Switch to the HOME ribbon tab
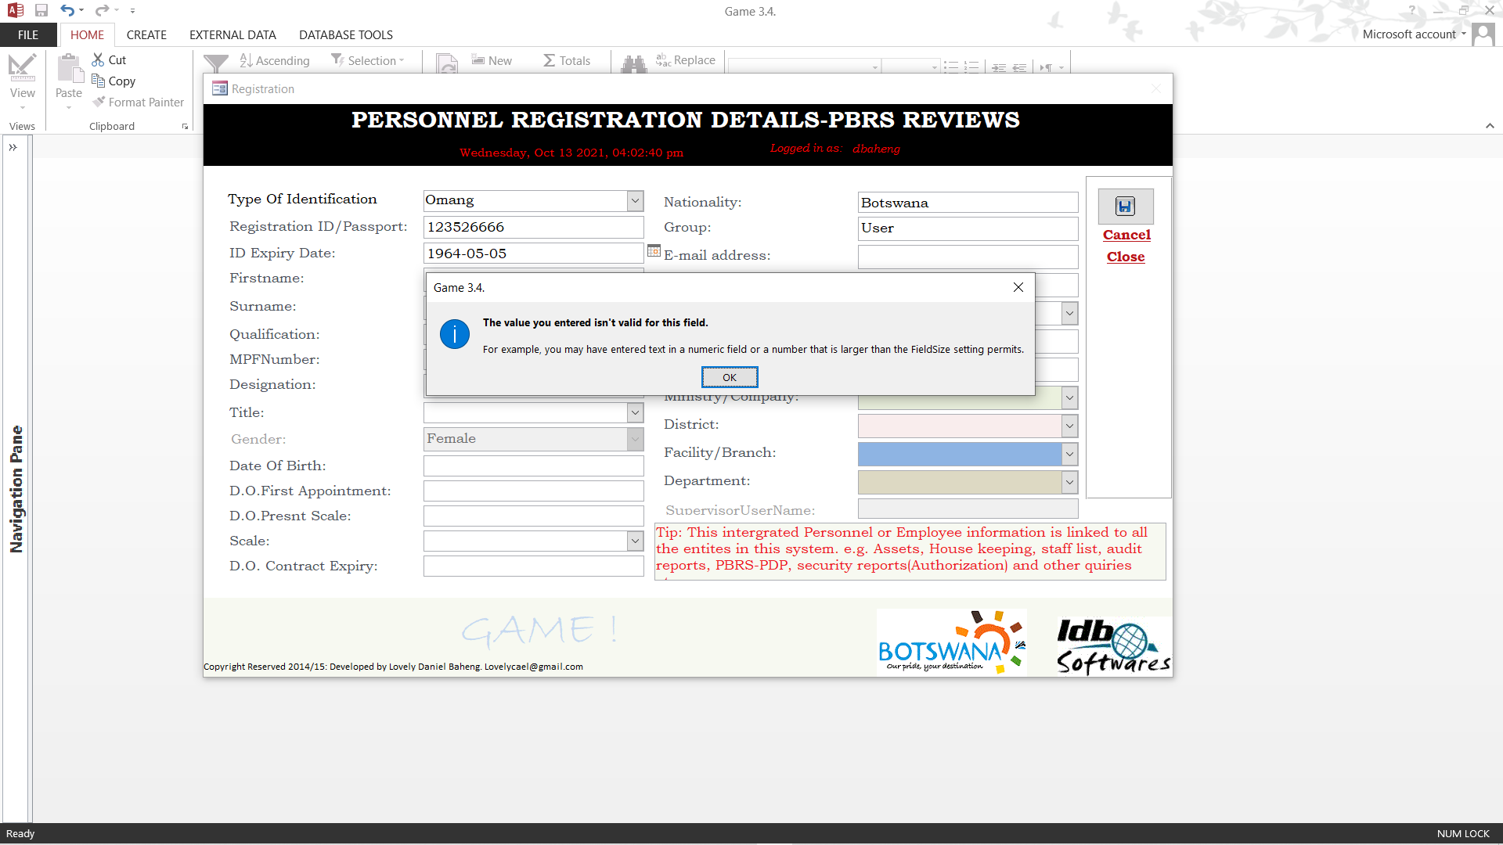The height and width of the screenshot is (845, 1503). click(x=87, y=34)
